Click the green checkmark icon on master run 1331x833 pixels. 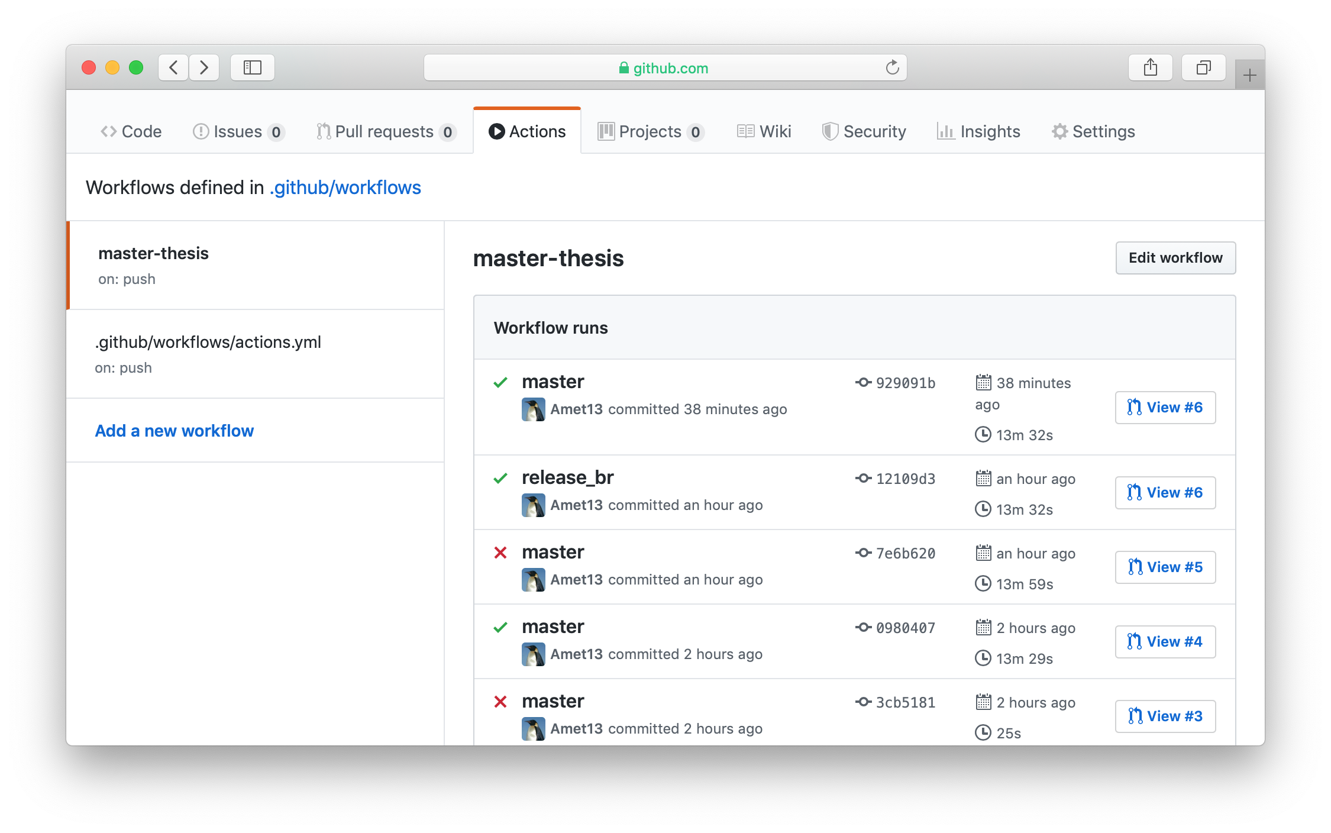pos(501,380)
